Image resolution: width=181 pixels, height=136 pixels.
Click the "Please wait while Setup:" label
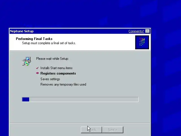(52, 59)
